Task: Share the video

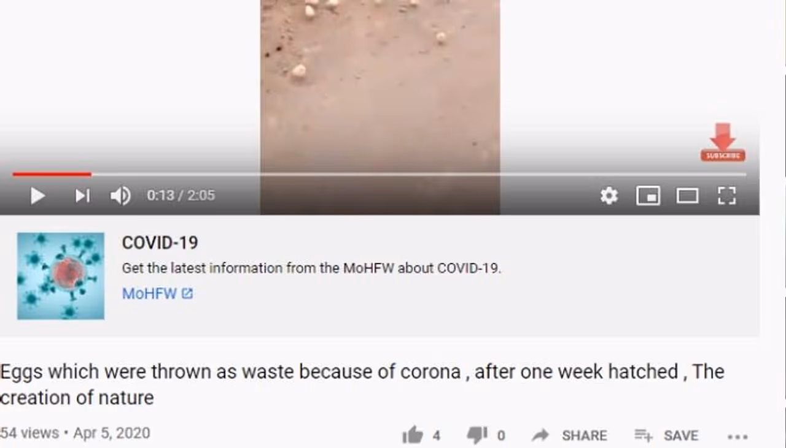Action: click(569, 435)
